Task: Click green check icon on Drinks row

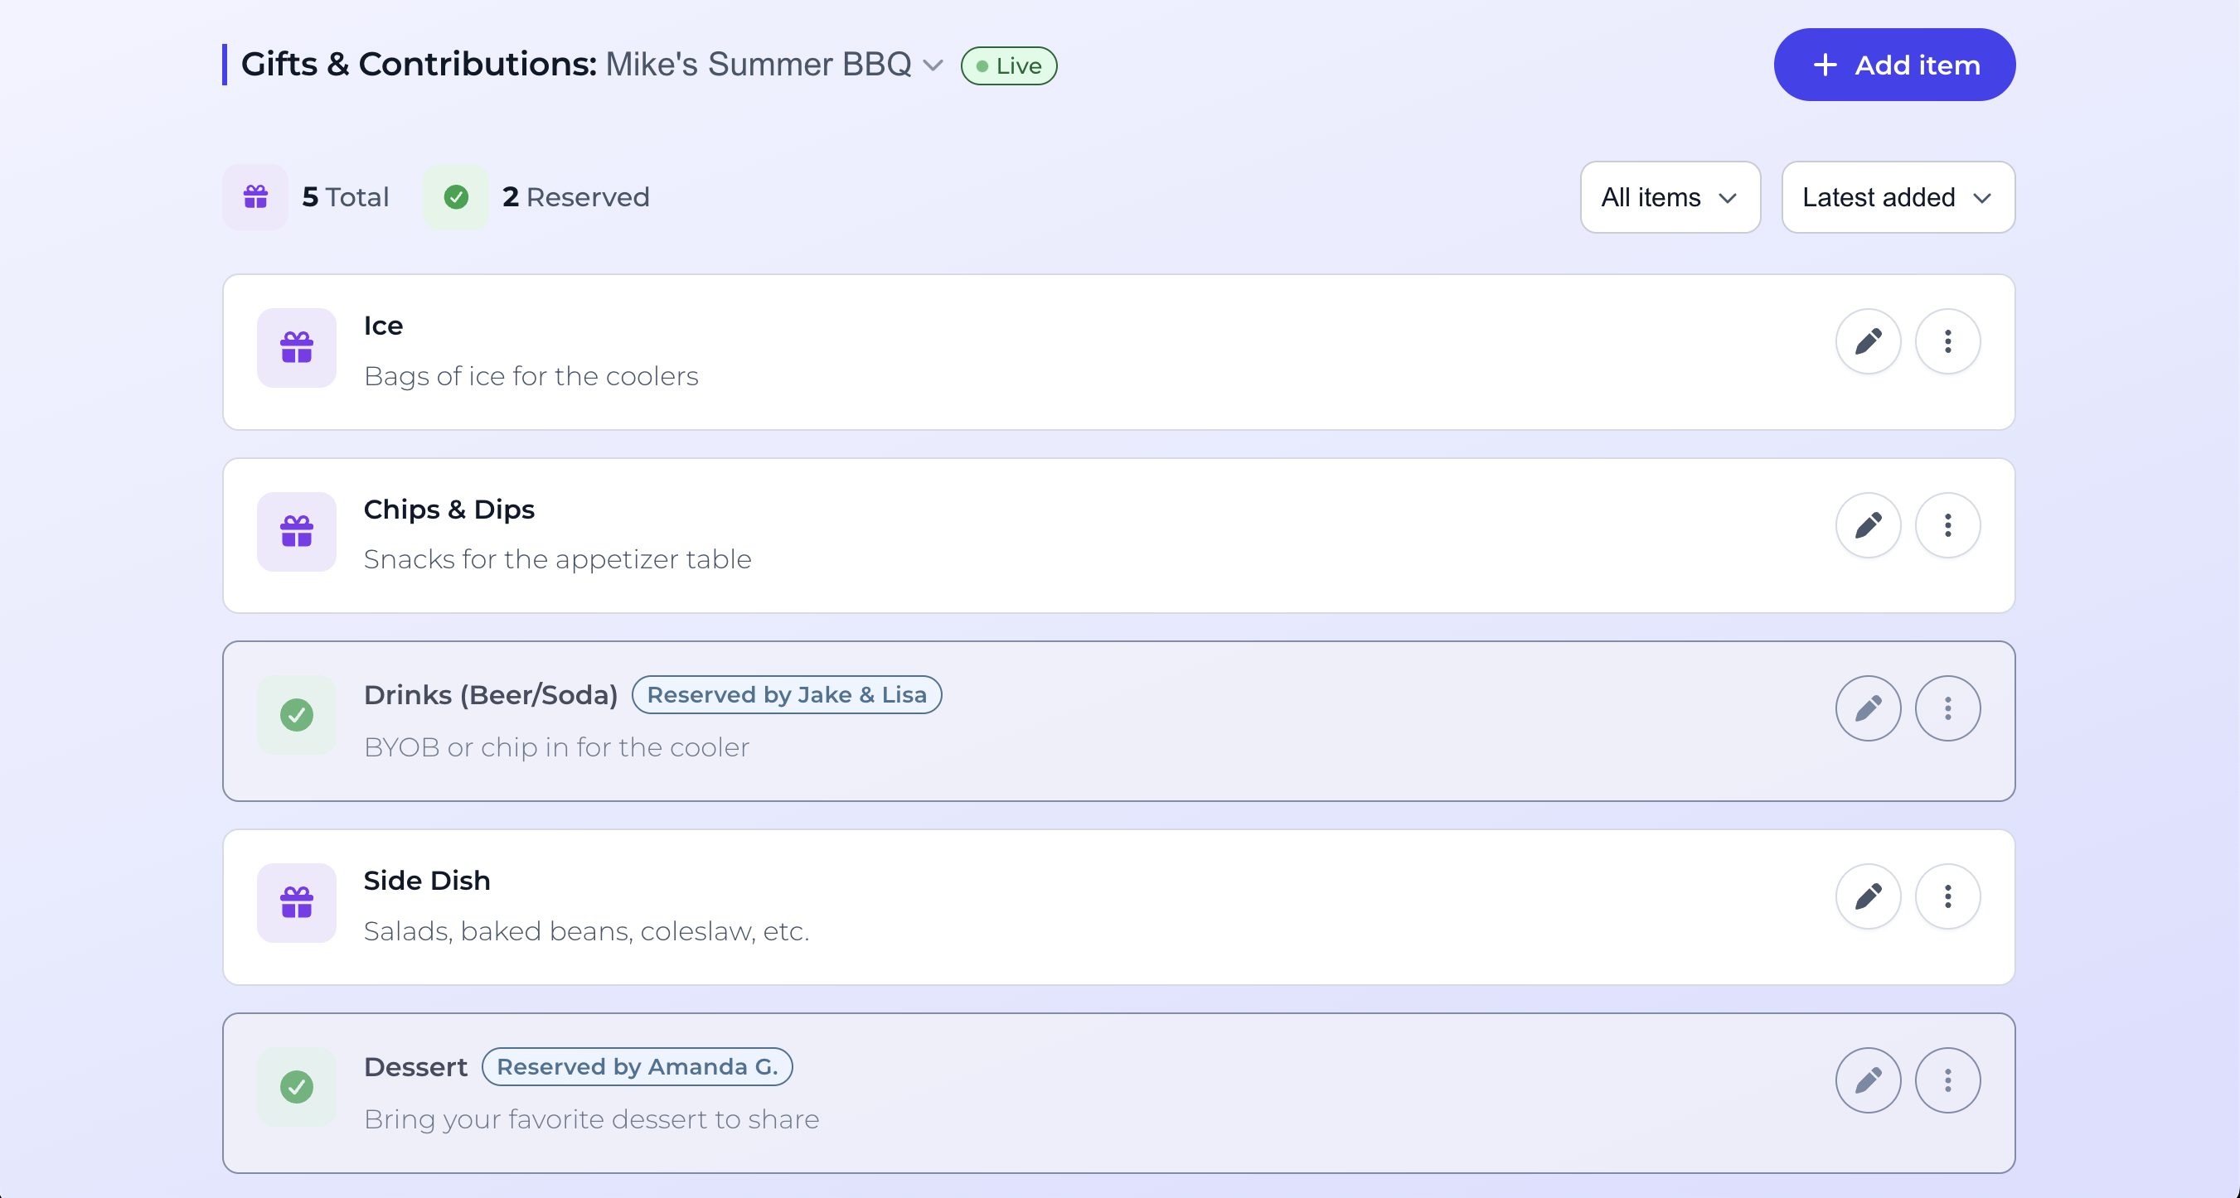Action: tap(297, 715)
